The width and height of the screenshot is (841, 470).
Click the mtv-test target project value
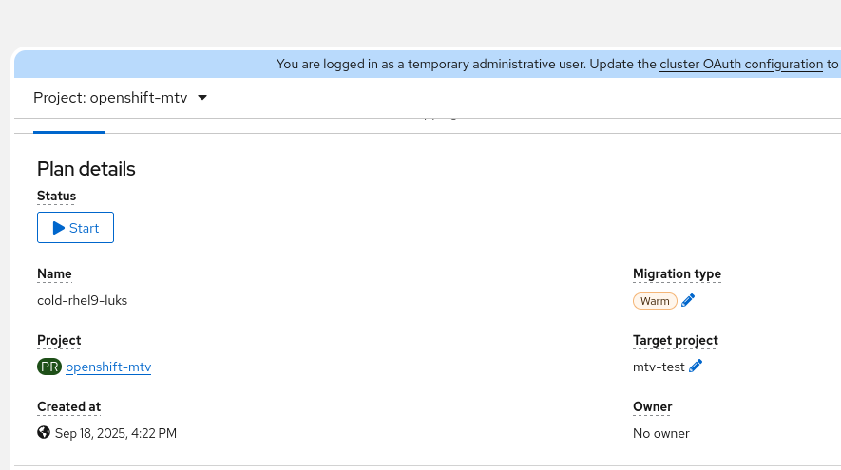coord(659,367)
